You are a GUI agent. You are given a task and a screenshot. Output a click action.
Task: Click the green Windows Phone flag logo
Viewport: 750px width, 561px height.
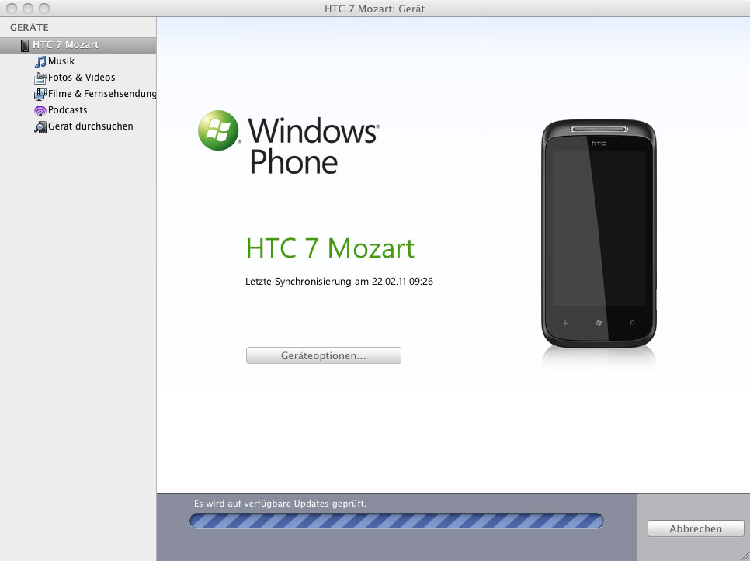tap(220, 131)
